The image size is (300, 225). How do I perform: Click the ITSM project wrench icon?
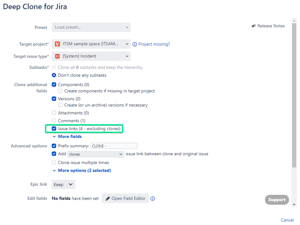(57, 44)
